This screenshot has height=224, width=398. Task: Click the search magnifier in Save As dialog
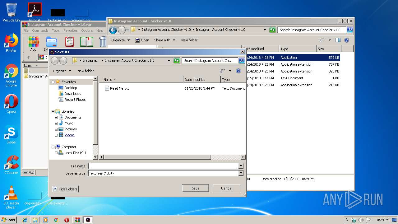[x=242, y=61]
